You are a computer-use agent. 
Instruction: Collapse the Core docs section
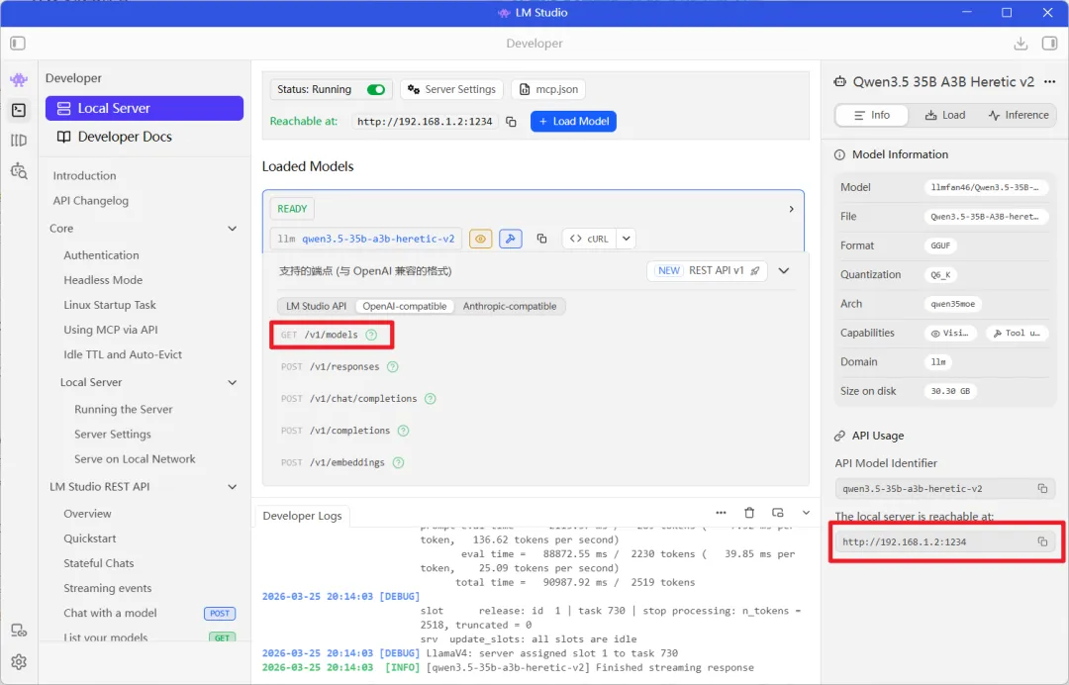232,229
